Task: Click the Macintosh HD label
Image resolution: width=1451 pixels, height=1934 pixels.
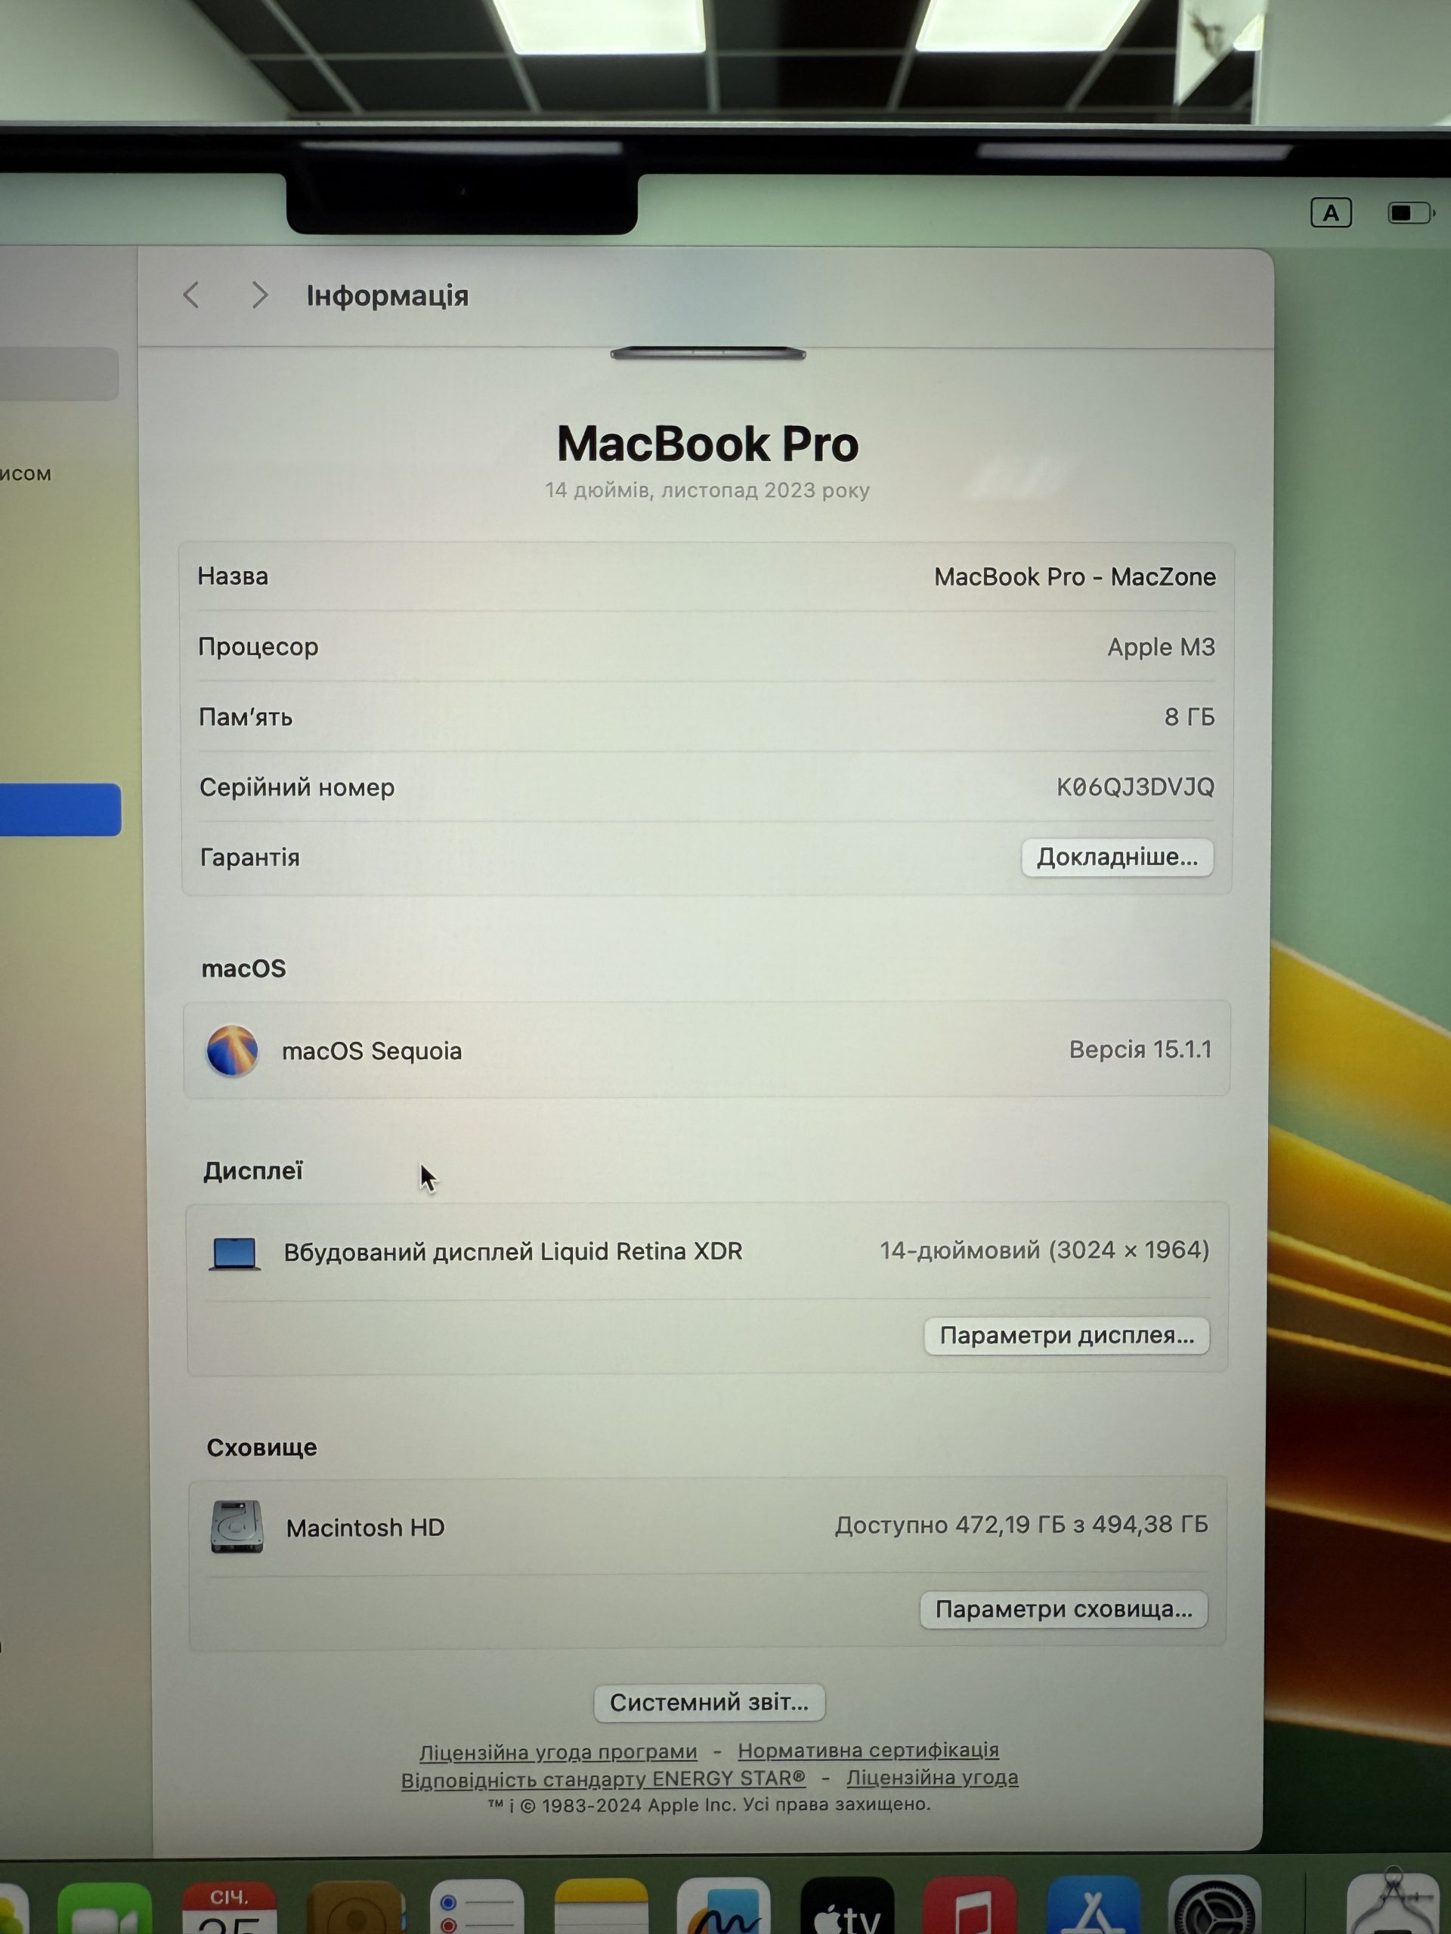Action: tap(366, 1528)
